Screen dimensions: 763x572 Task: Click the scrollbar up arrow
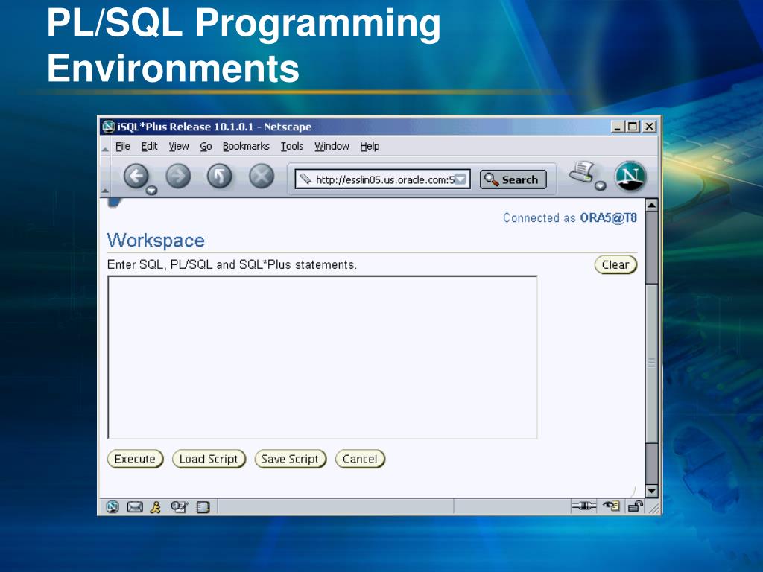pos(651,205)
